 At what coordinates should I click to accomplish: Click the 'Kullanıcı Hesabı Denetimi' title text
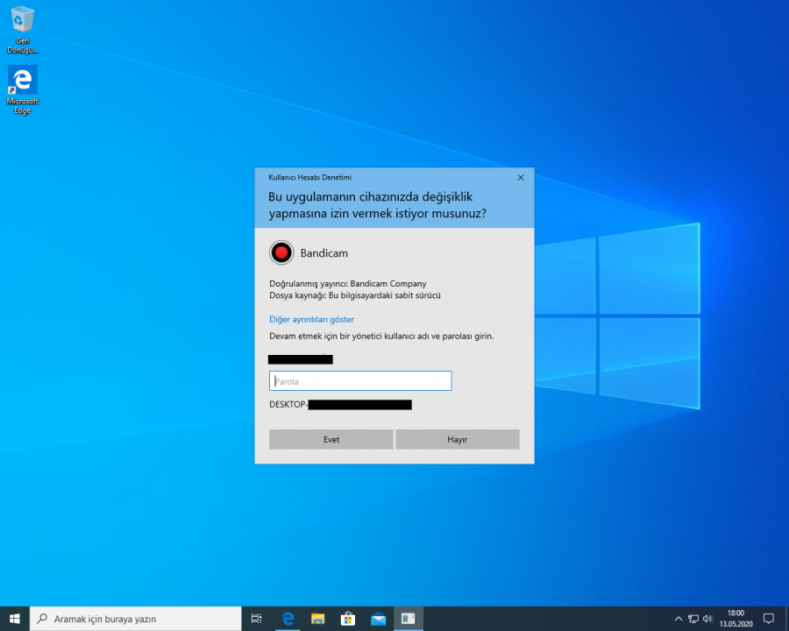(x=310, y=177)
